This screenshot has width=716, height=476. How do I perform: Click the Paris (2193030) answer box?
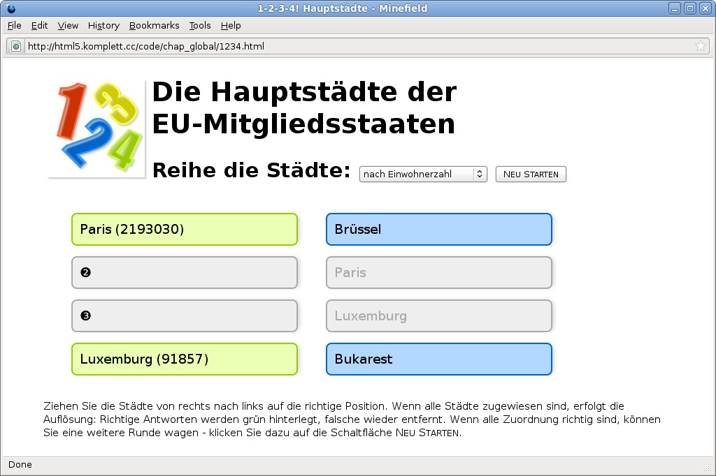185,230
